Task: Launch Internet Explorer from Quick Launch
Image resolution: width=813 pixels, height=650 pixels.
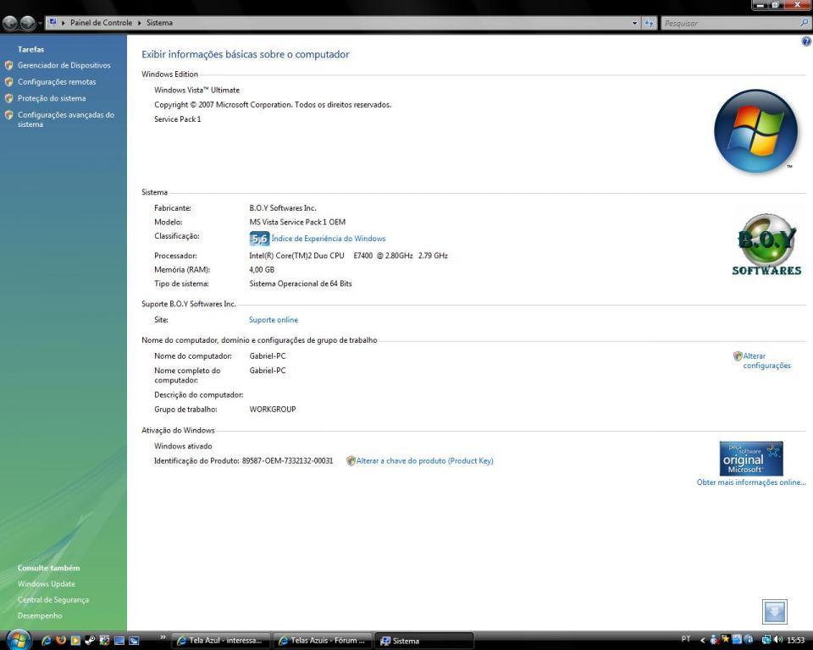Action: click(x=47, y=641)
